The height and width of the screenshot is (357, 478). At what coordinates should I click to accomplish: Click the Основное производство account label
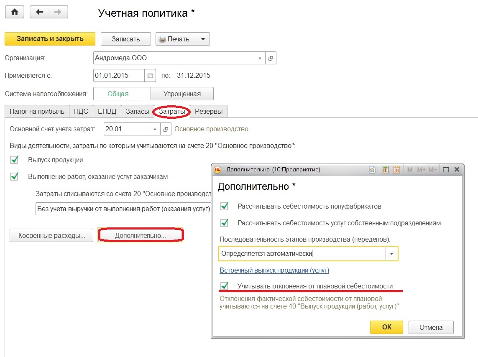211,129
